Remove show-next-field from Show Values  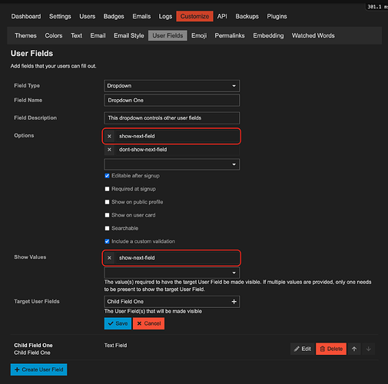[109, 258]
